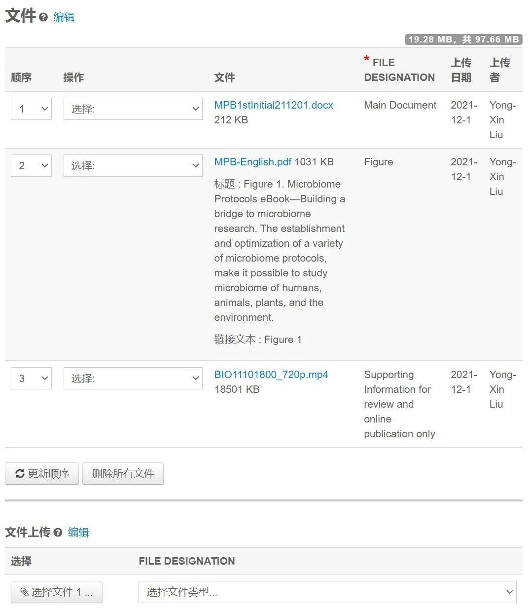Change the order number for MPB-English.pdf
Viewport: 530px width, 612px height.
[31, 165]
